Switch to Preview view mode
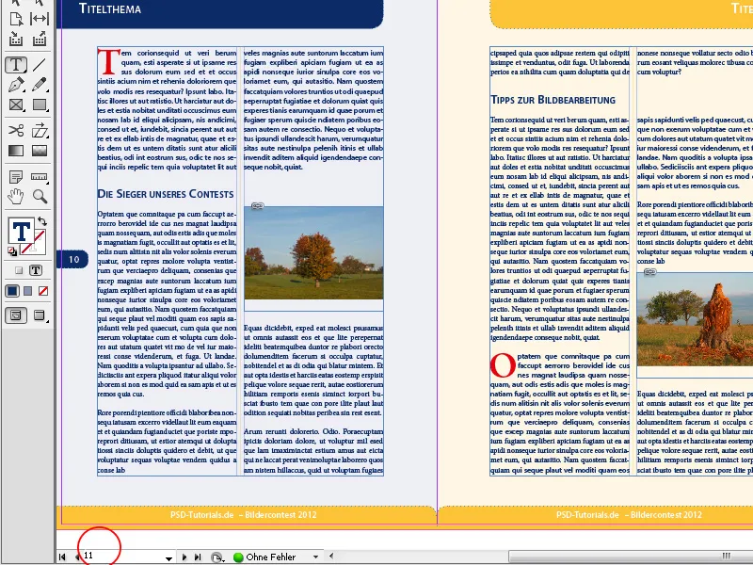The image size is (753, 565). click(40, 315)
